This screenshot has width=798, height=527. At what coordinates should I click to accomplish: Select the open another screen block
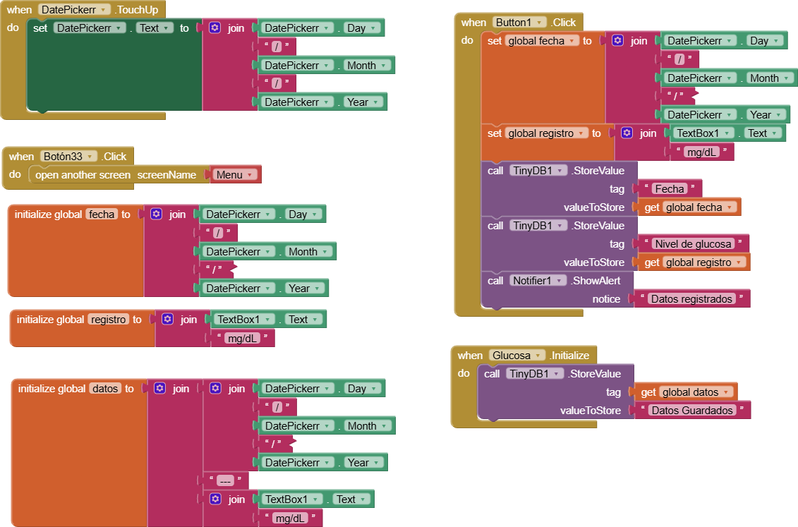pyautogui.click(x=83, y=175)
